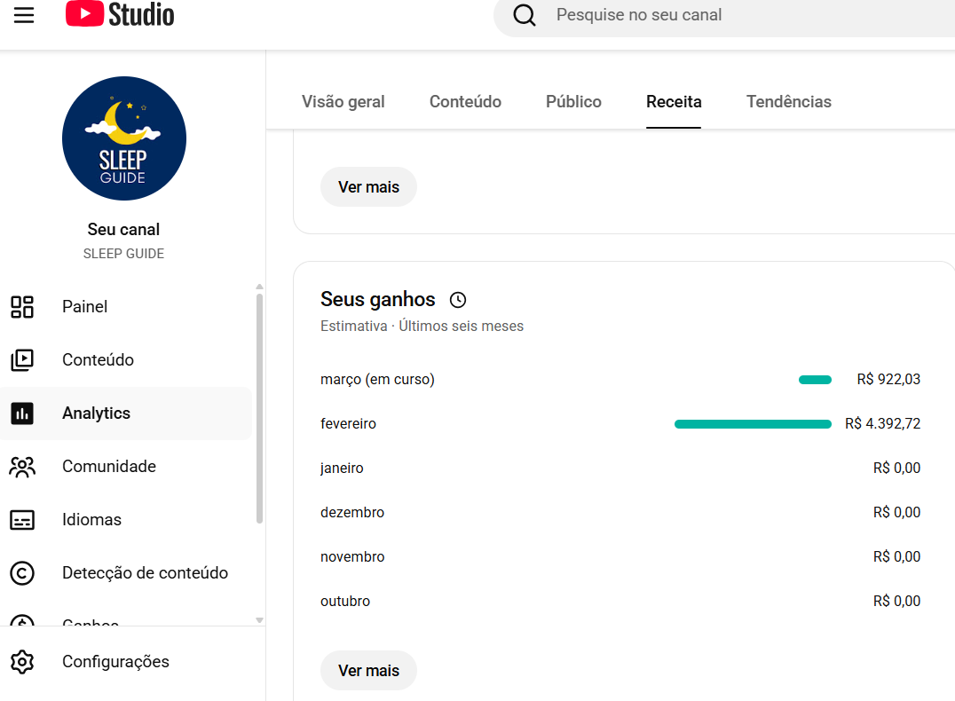Click the YouTube Studio logo
955x701 pixels.
120,14
